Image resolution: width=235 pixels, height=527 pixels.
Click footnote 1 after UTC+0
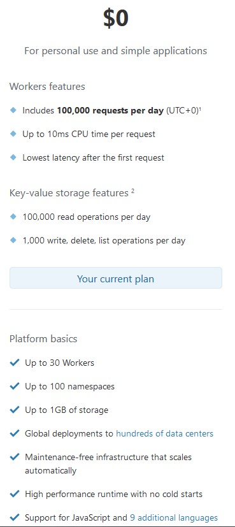(x=200, y=108)
